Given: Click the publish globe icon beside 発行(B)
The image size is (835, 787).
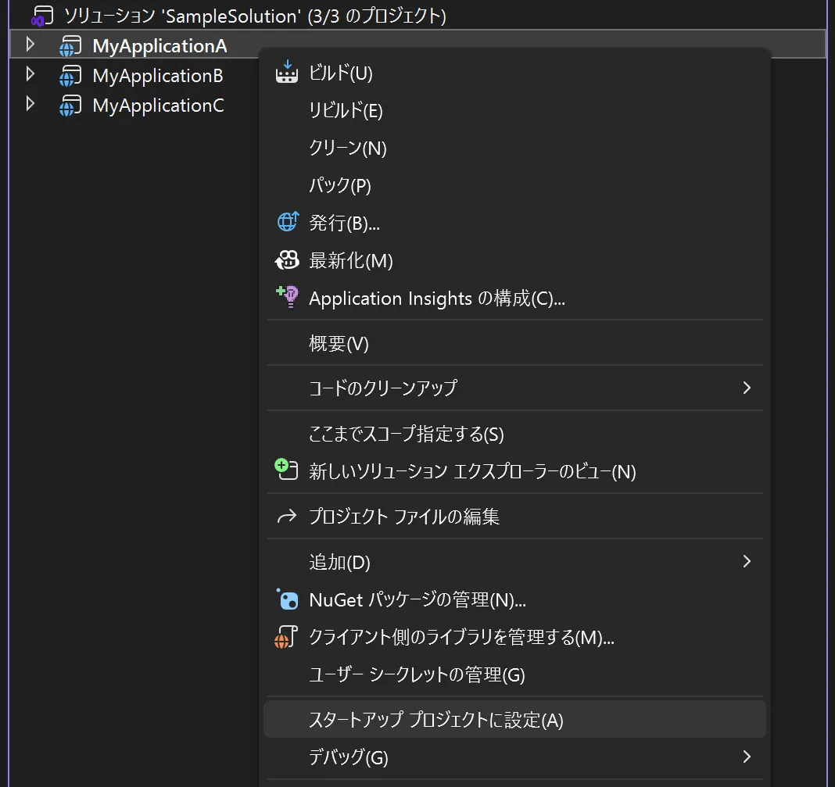Looking at the screenshot, I should pos(288,222).
